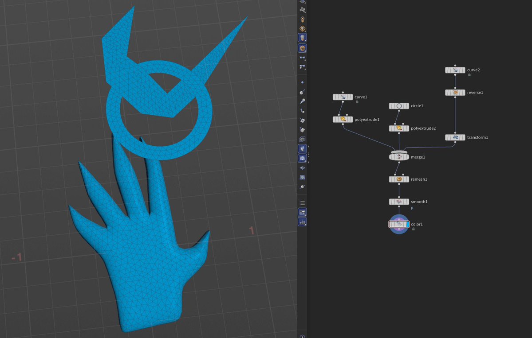The image size is (532, 338).
Task: Click the glasses icon with play arrow
Action: tap(302, 67)
